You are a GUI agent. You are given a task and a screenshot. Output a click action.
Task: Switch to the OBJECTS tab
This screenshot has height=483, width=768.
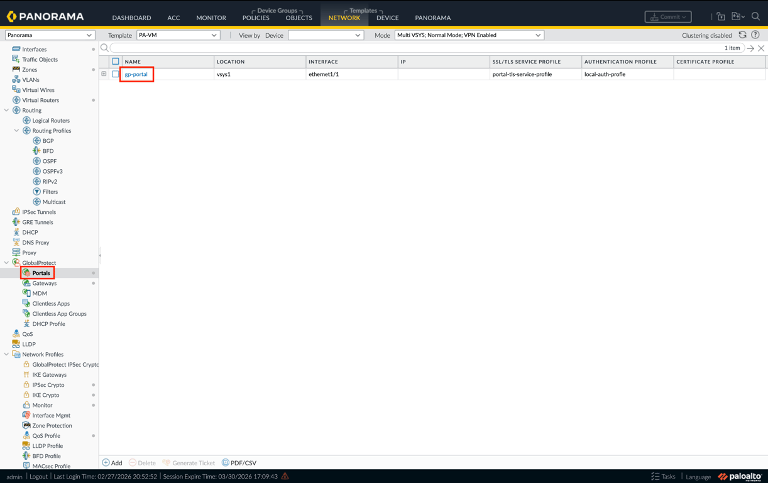point(299,18)
